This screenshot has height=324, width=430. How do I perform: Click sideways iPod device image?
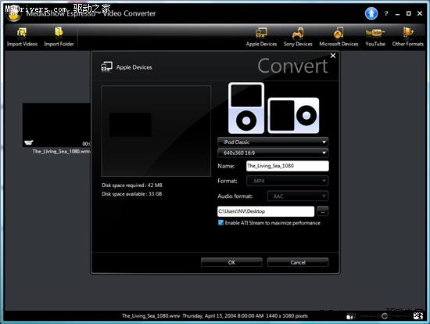click(293, 115)
